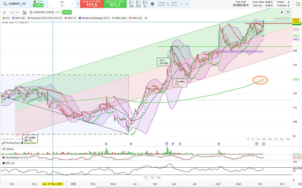Click the news document icon under February
The height and width of the screenshot is (188, 302).
pyautogui.click(x=106, y=144)
